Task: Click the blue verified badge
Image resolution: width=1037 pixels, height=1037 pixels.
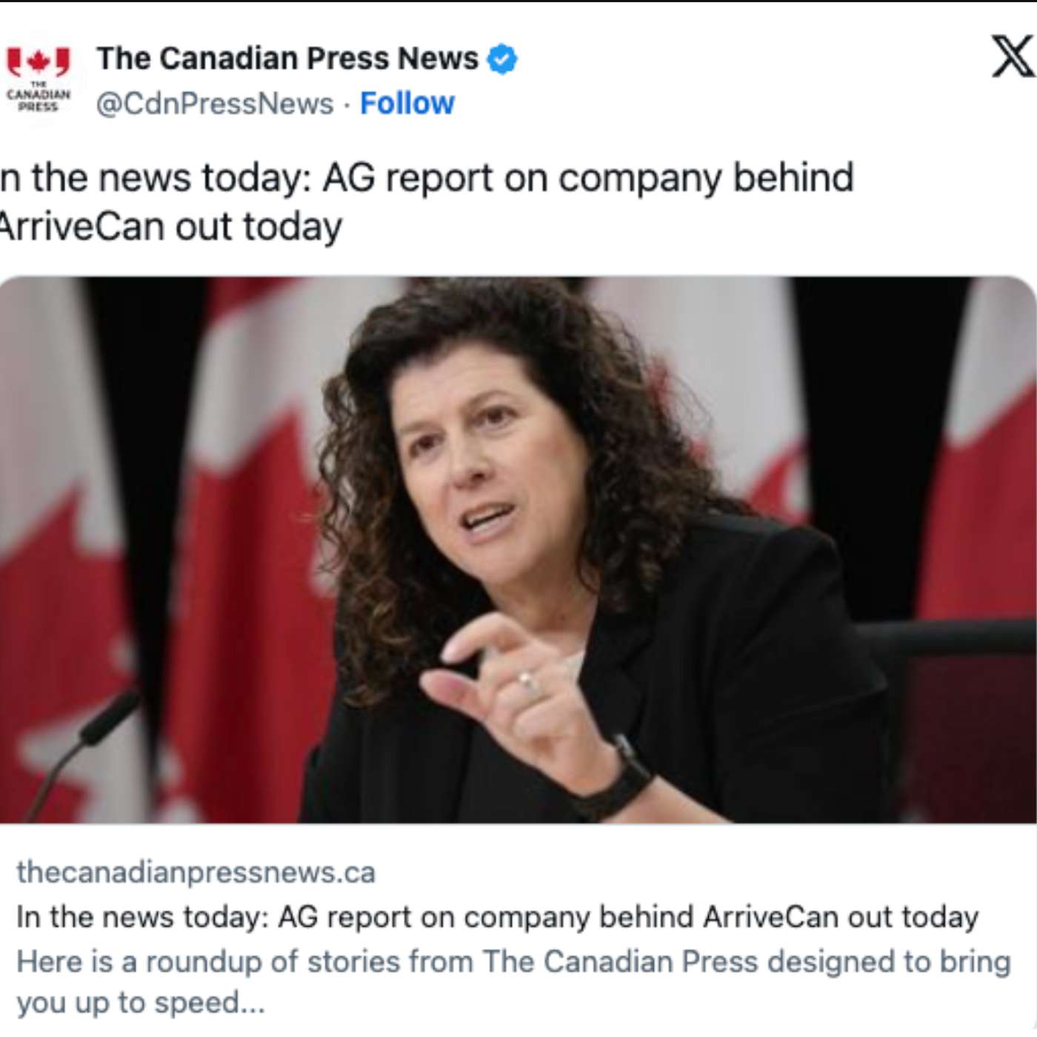Action: coord(502,59)
